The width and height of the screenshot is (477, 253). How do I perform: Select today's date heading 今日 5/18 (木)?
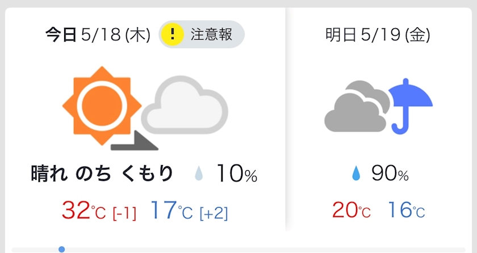[98, 35]
